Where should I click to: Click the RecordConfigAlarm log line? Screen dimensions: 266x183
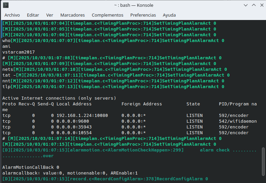click(105, 179)
